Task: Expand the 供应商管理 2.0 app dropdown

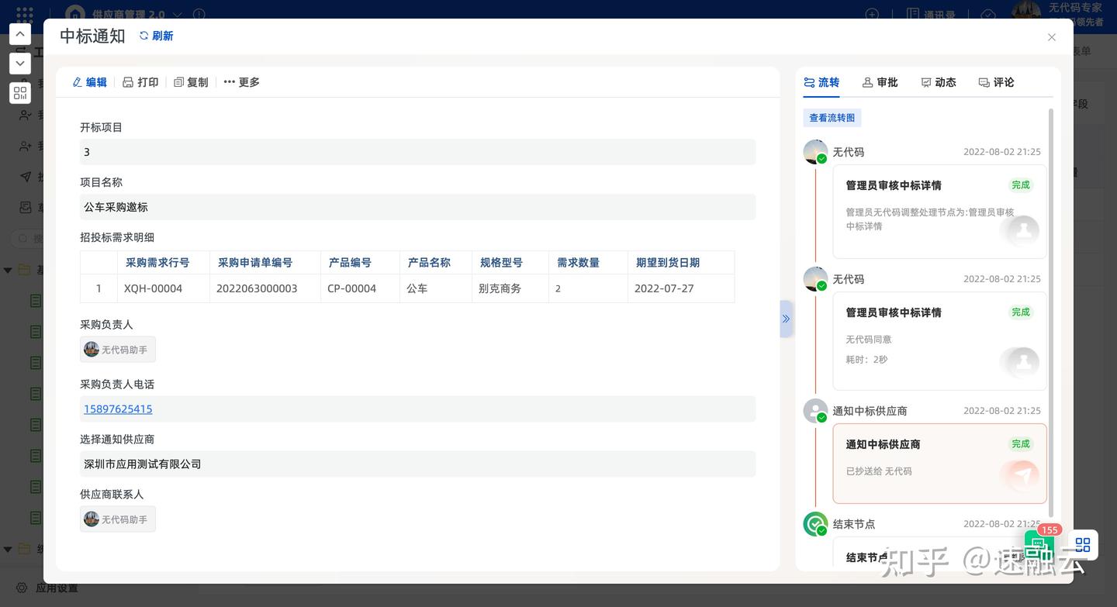Action: pos(178,14)
